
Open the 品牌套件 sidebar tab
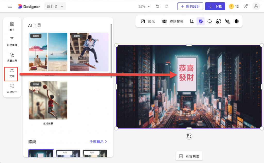tap(12, 88)
